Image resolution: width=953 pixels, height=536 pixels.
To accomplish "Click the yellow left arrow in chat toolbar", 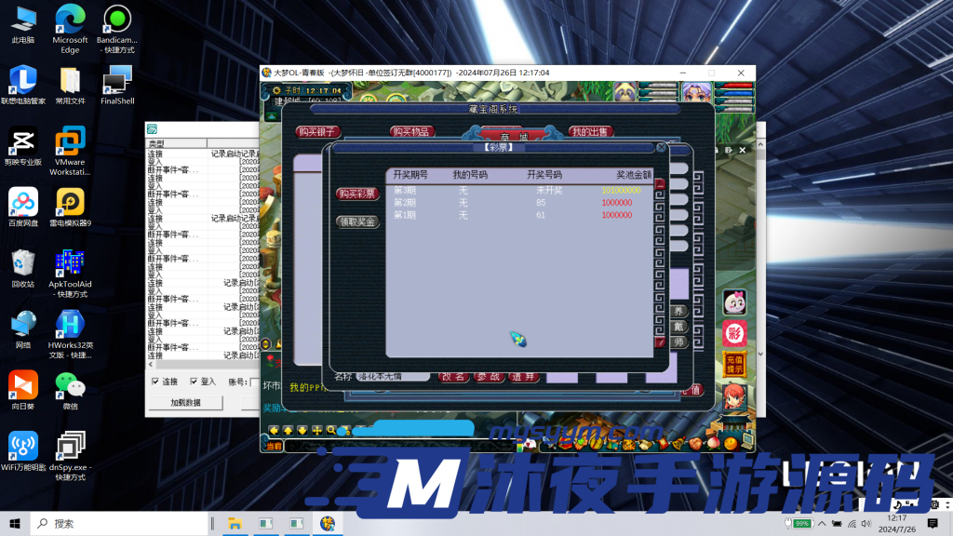I will pos(275,430).
